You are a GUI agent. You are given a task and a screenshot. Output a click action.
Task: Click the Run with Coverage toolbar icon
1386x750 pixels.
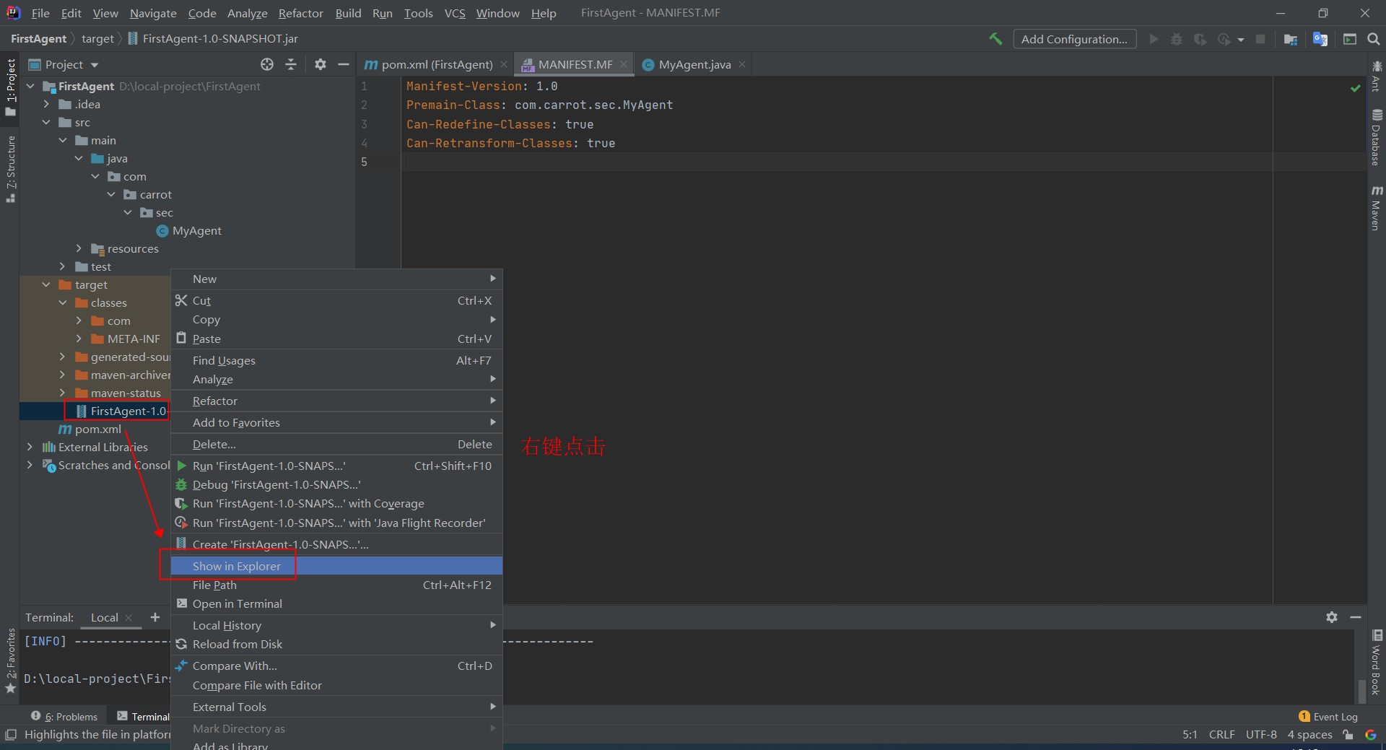(x=1200, y=39)
